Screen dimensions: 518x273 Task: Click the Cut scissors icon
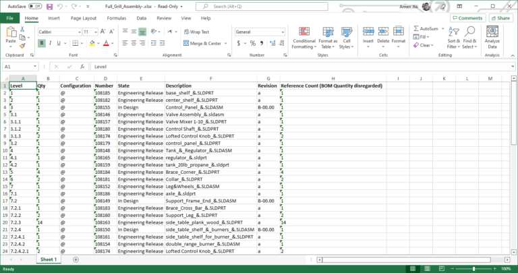pyautogui.click(x=22, y=30)
